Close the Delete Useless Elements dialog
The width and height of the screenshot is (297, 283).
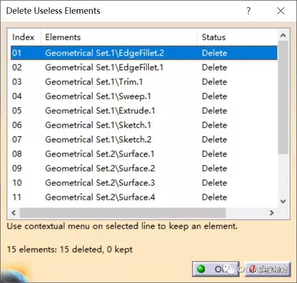click(x=281, y=11)
